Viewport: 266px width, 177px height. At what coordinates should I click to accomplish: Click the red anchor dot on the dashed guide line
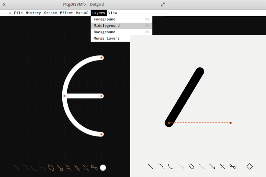(231, 123)
